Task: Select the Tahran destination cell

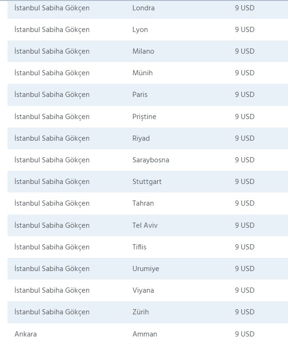Action: 143,203
